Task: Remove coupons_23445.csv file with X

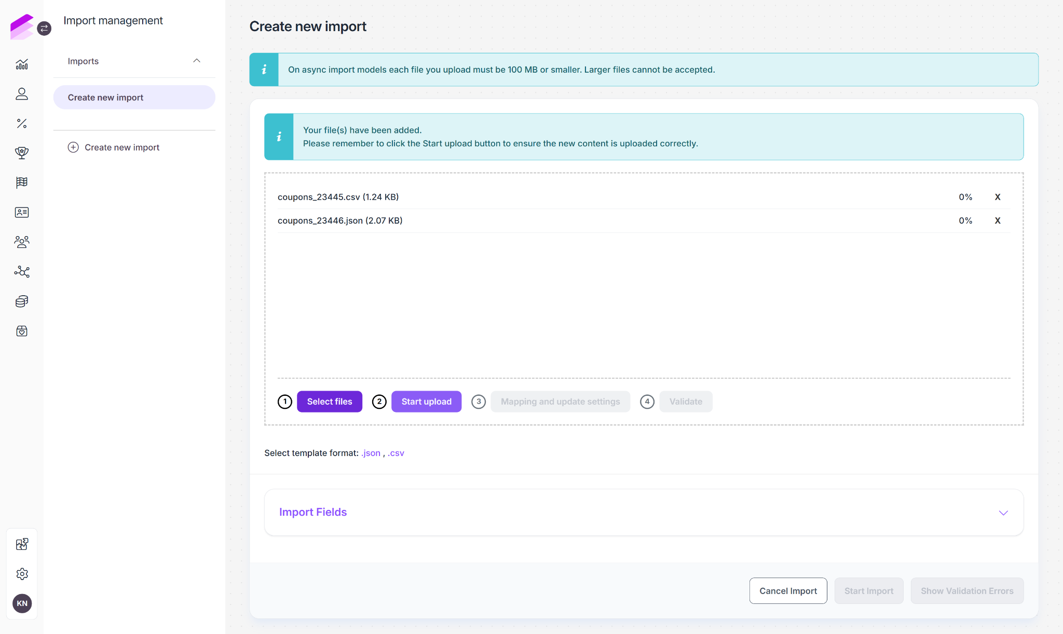Action: point(998,197)
